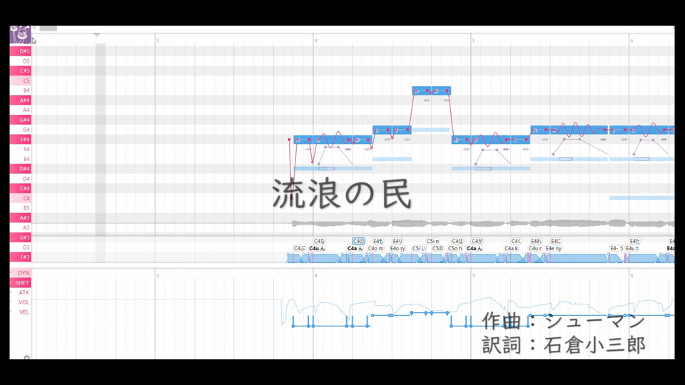685x385 pixels.
Task: Select the 'E4o ry' phoneme label
Action: 397,248
